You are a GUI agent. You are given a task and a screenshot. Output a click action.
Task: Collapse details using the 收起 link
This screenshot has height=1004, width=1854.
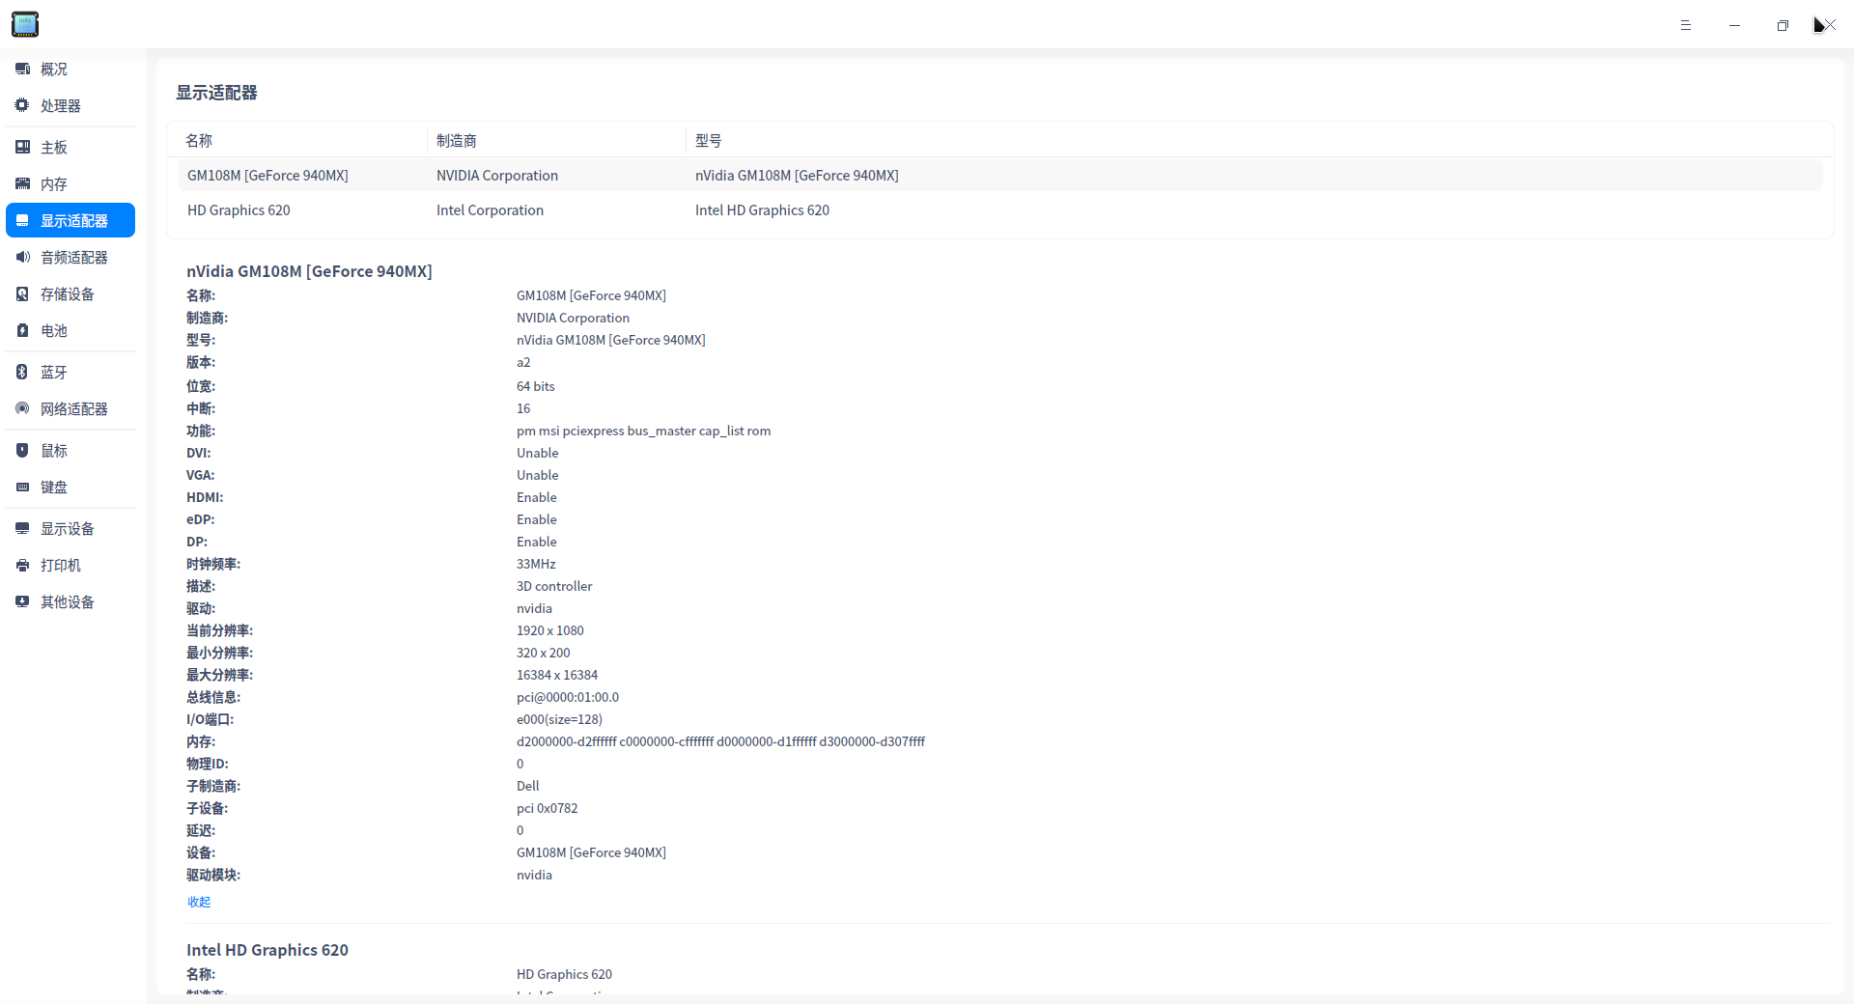199,902
